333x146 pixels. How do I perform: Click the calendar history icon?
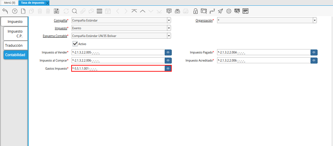(108, 11)
